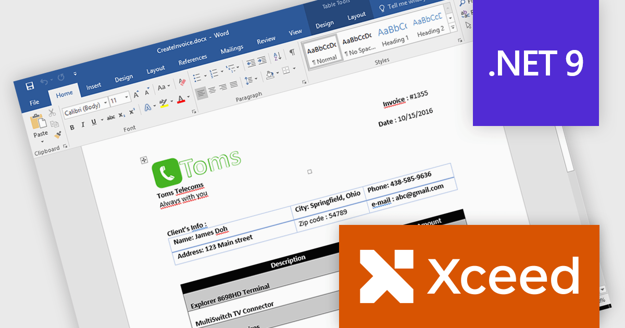Toggle subscript formatting

click(121, 115)
